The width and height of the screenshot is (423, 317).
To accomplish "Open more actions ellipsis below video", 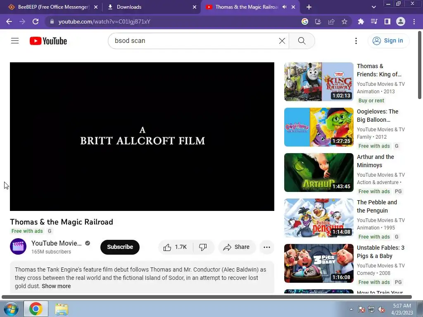I will (266, 247).
